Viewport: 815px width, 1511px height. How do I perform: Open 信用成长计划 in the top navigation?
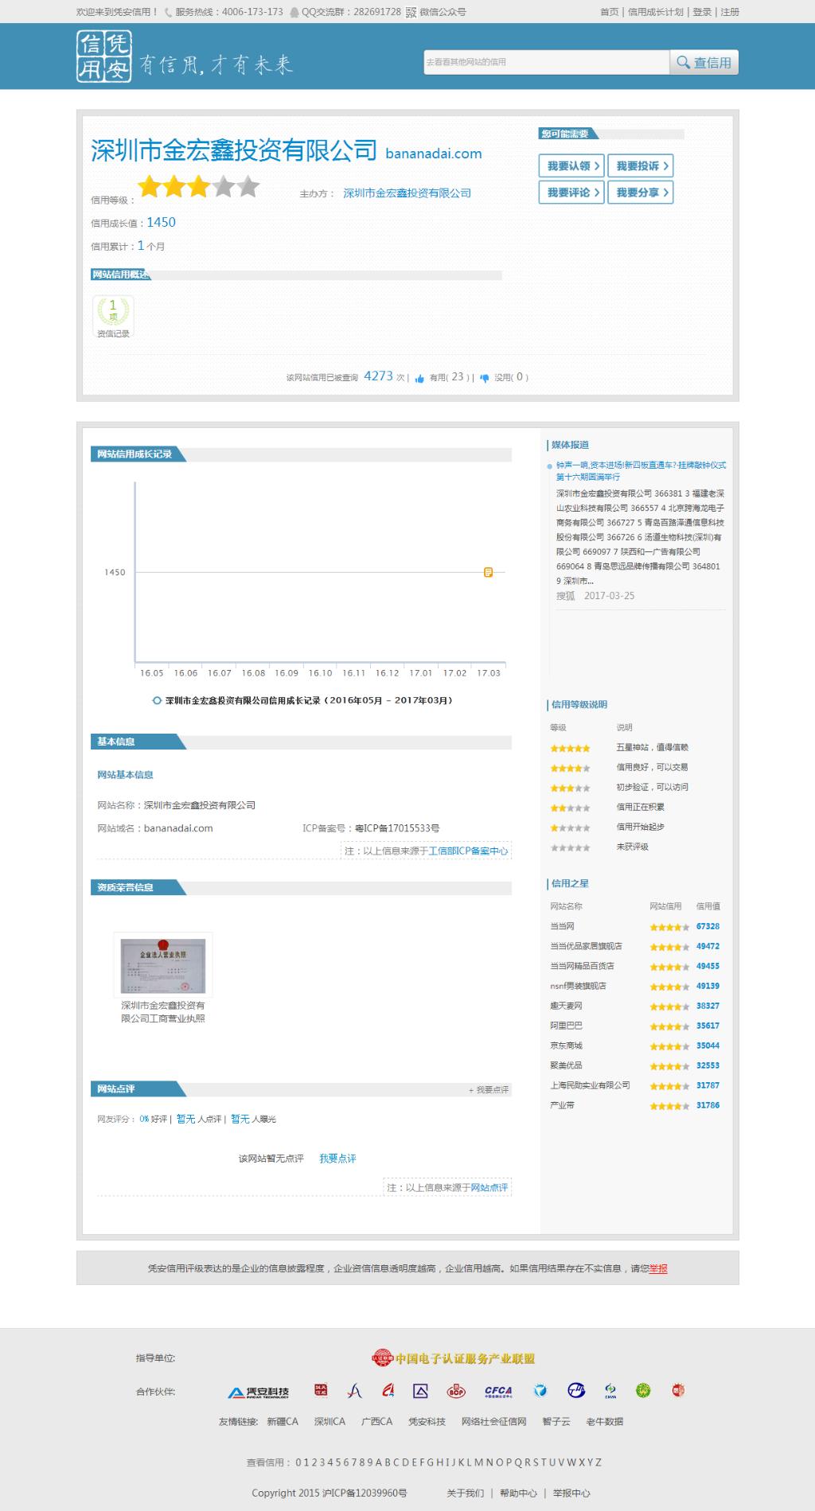coord(656,12)
